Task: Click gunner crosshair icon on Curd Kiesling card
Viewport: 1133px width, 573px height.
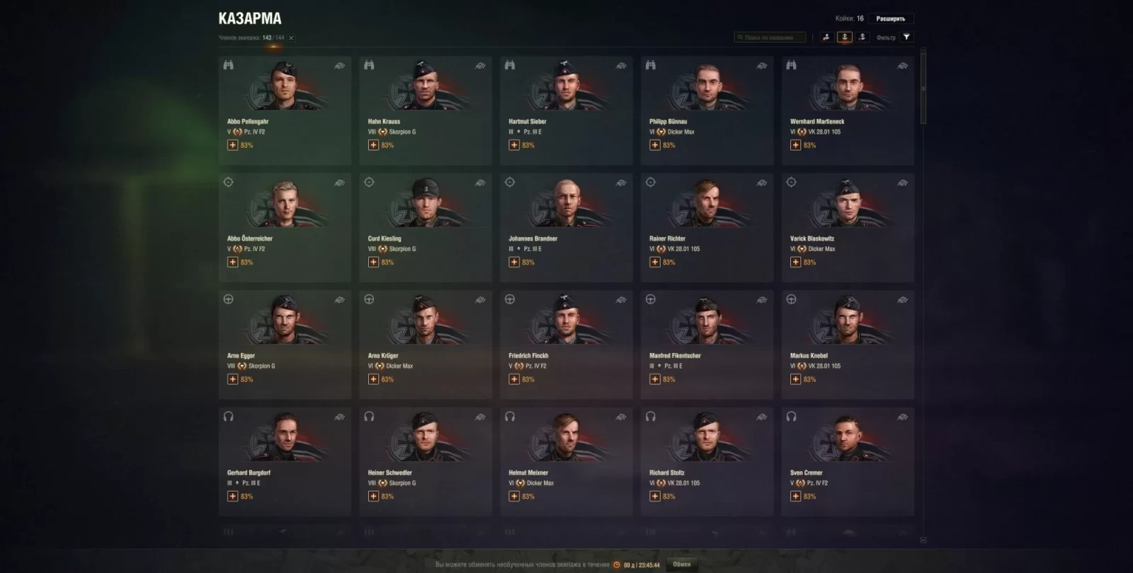Action: 369,182
